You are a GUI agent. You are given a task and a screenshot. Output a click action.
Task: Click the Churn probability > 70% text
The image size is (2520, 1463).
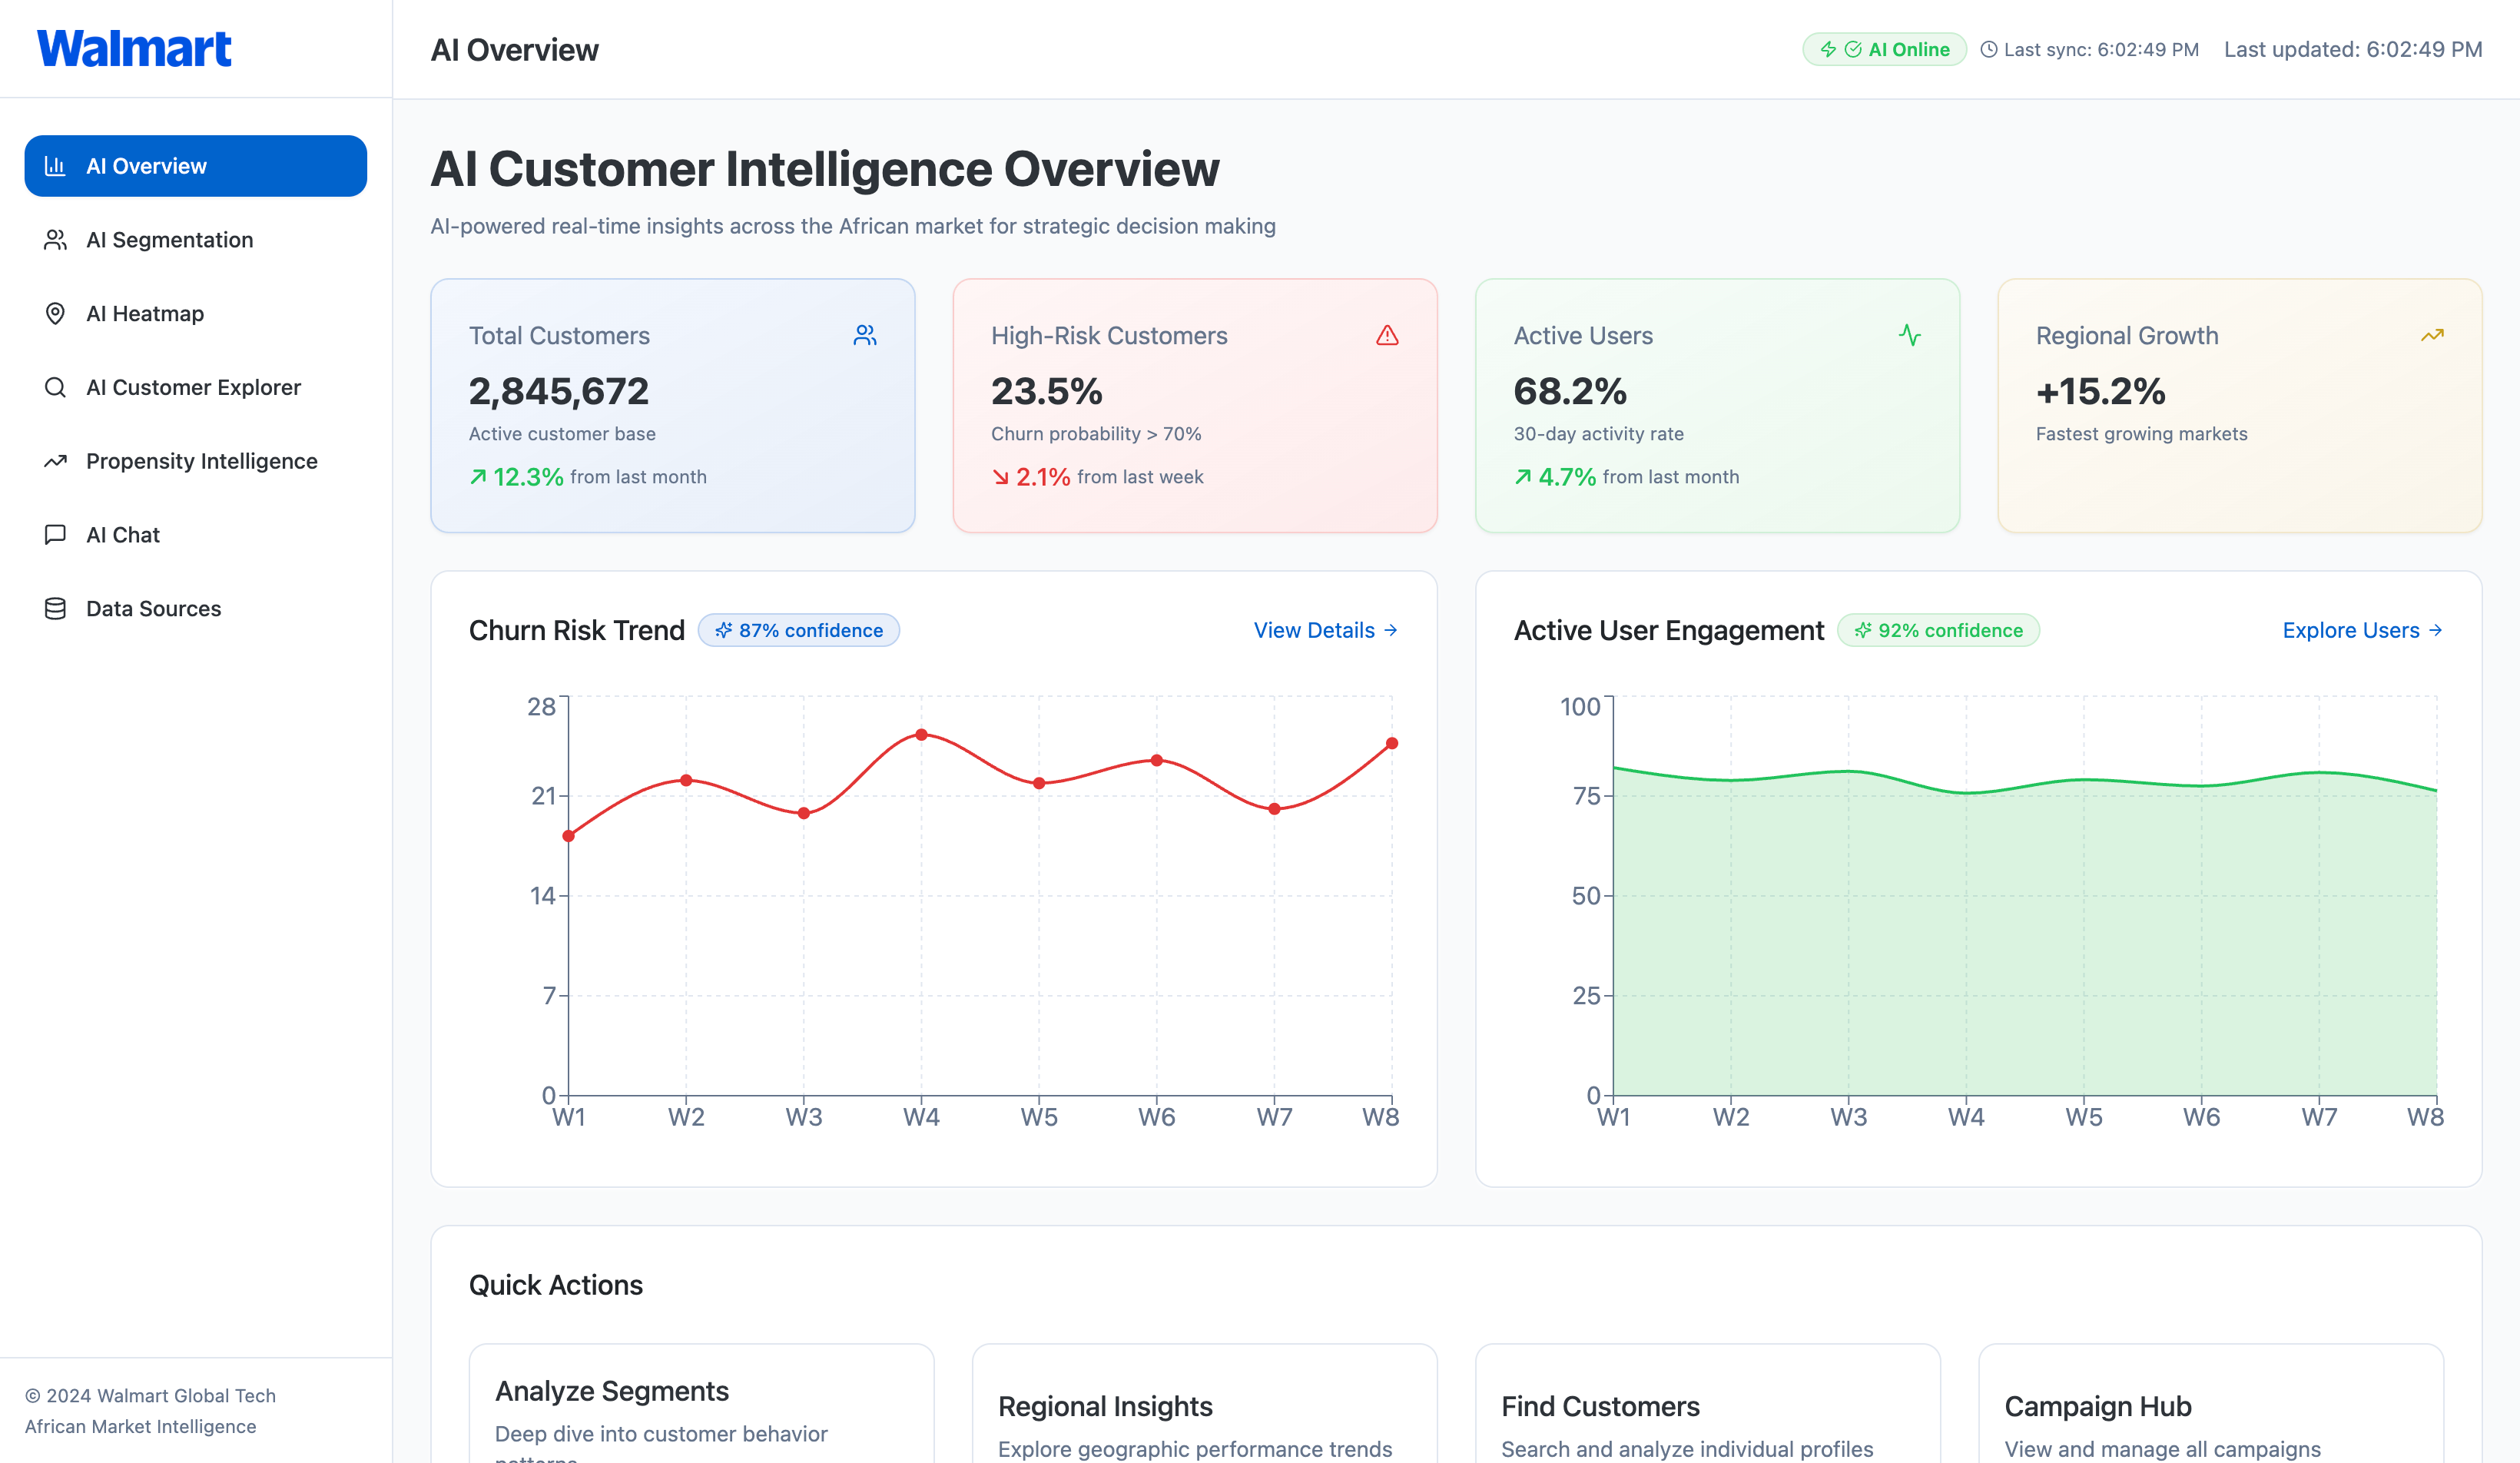pyautogui.click(x=1096, y=434)
